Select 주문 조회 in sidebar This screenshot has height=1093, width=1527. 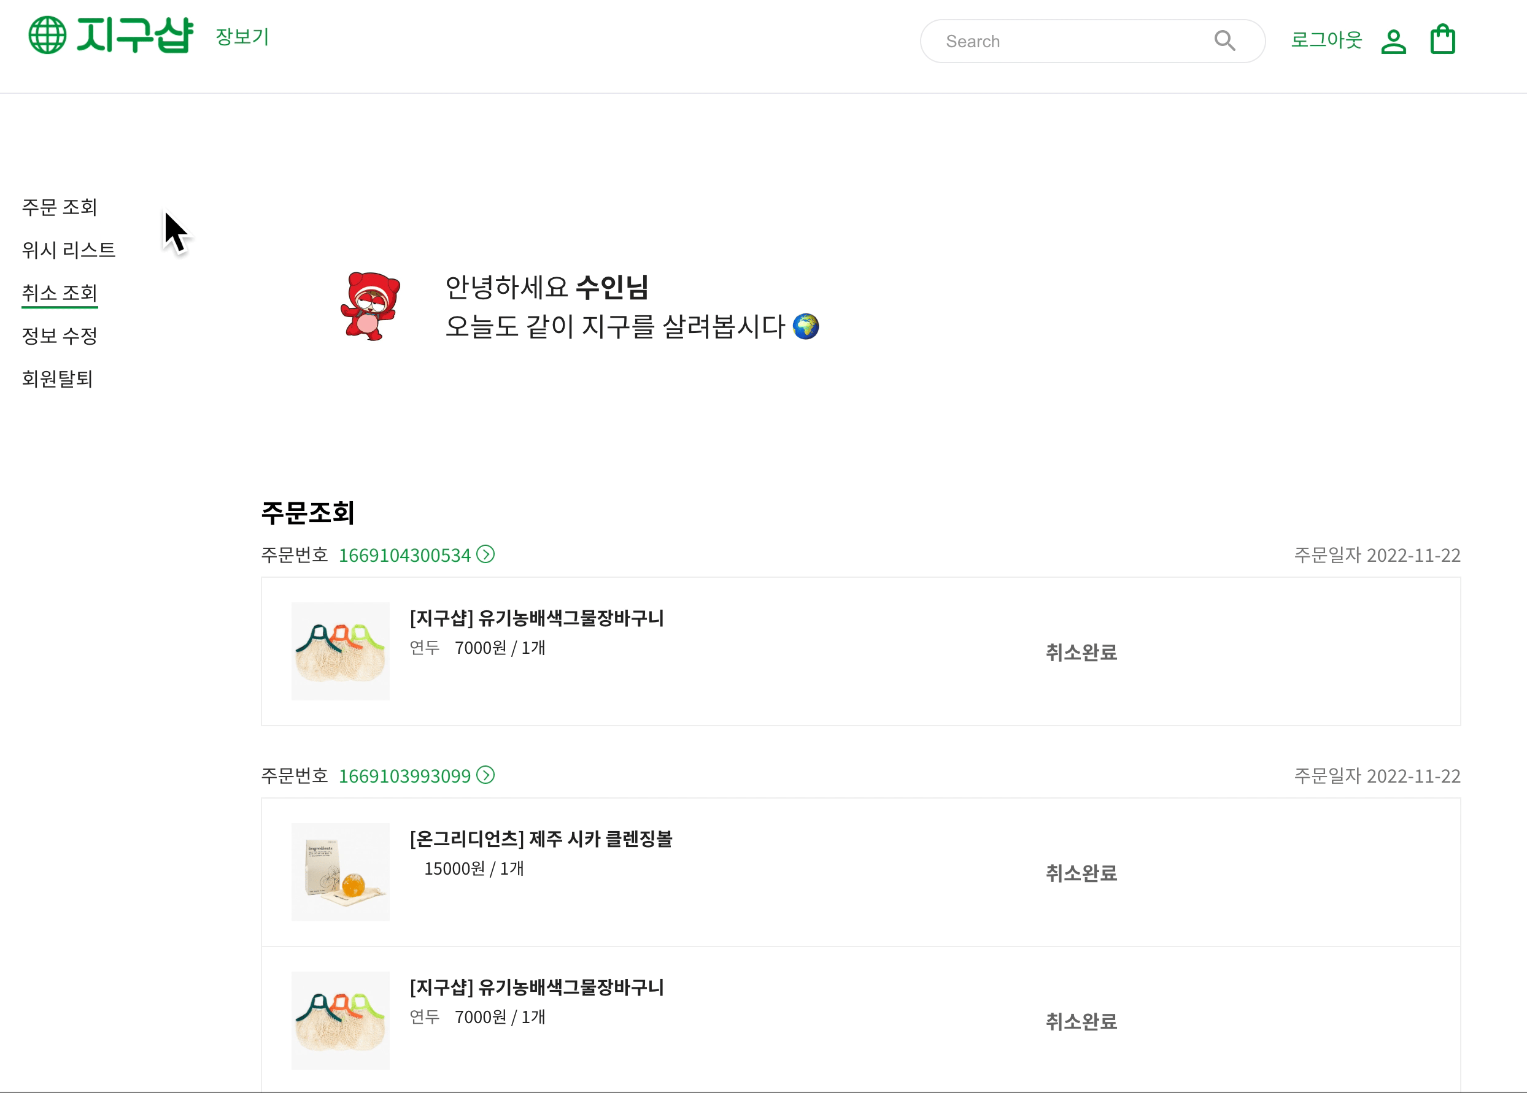point(60,207)
